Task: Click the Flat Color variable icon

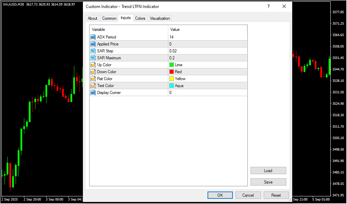Action: [x=93, y=79]
